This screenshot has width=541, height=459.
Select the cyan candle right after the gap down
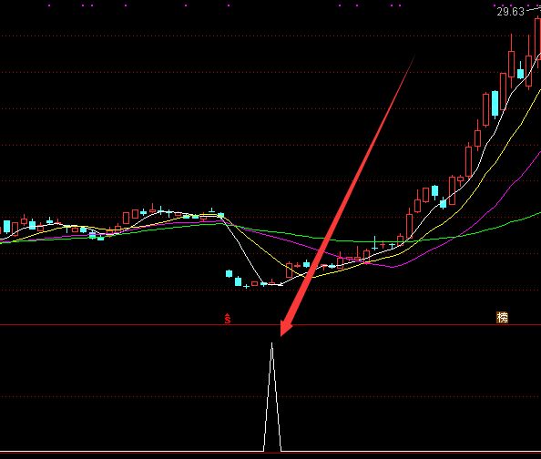tap(230, 274)
